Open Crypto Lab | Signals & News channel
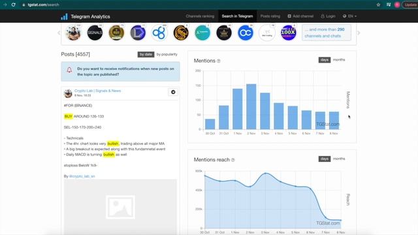The height and width of the screenshot is (235, 418). [x=97, y=91]
